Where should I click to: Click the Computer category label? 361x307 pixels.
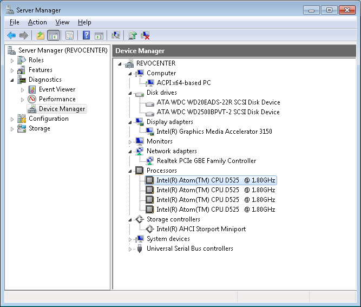tap(161, 73)
